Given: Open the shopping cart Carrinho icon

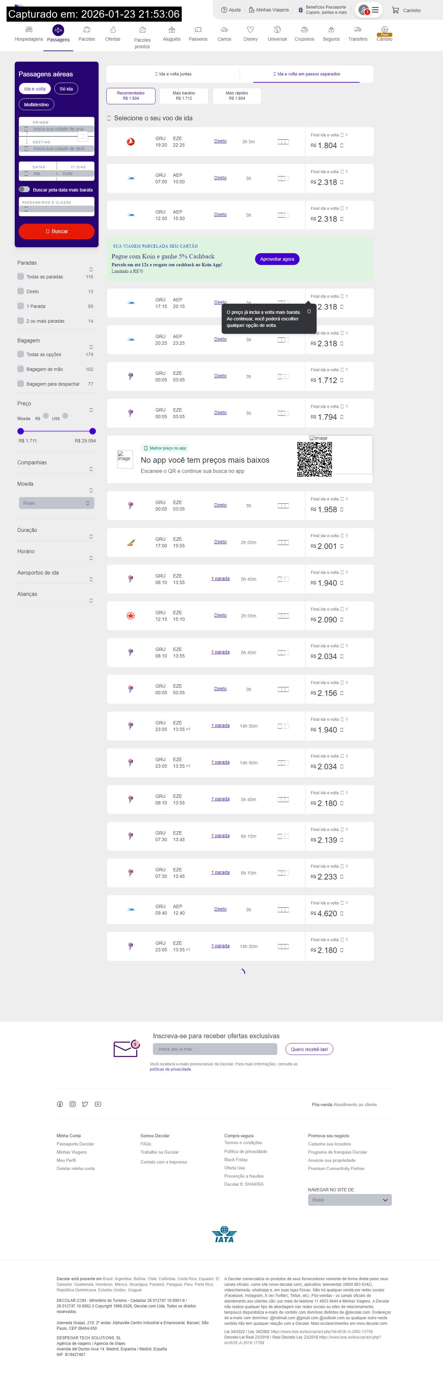Looking at the screenshot, I should coord(395,10).
